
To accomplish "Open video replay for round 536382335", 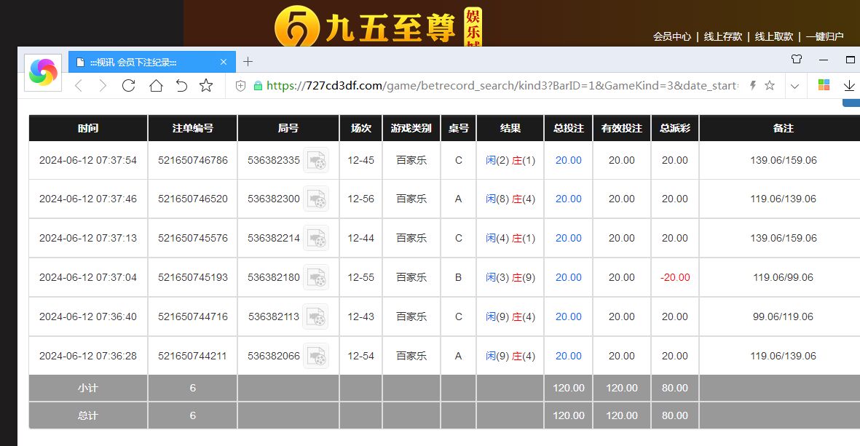I will (x=315, y=161).
